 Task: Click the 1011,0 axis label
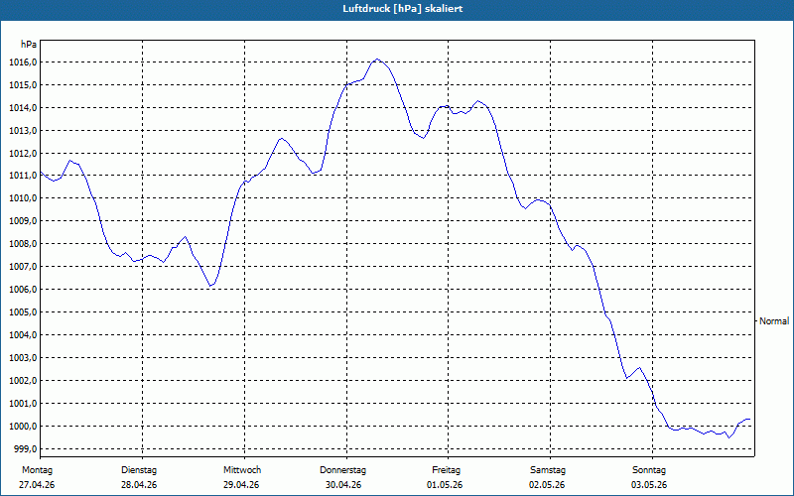click(23, 176)
